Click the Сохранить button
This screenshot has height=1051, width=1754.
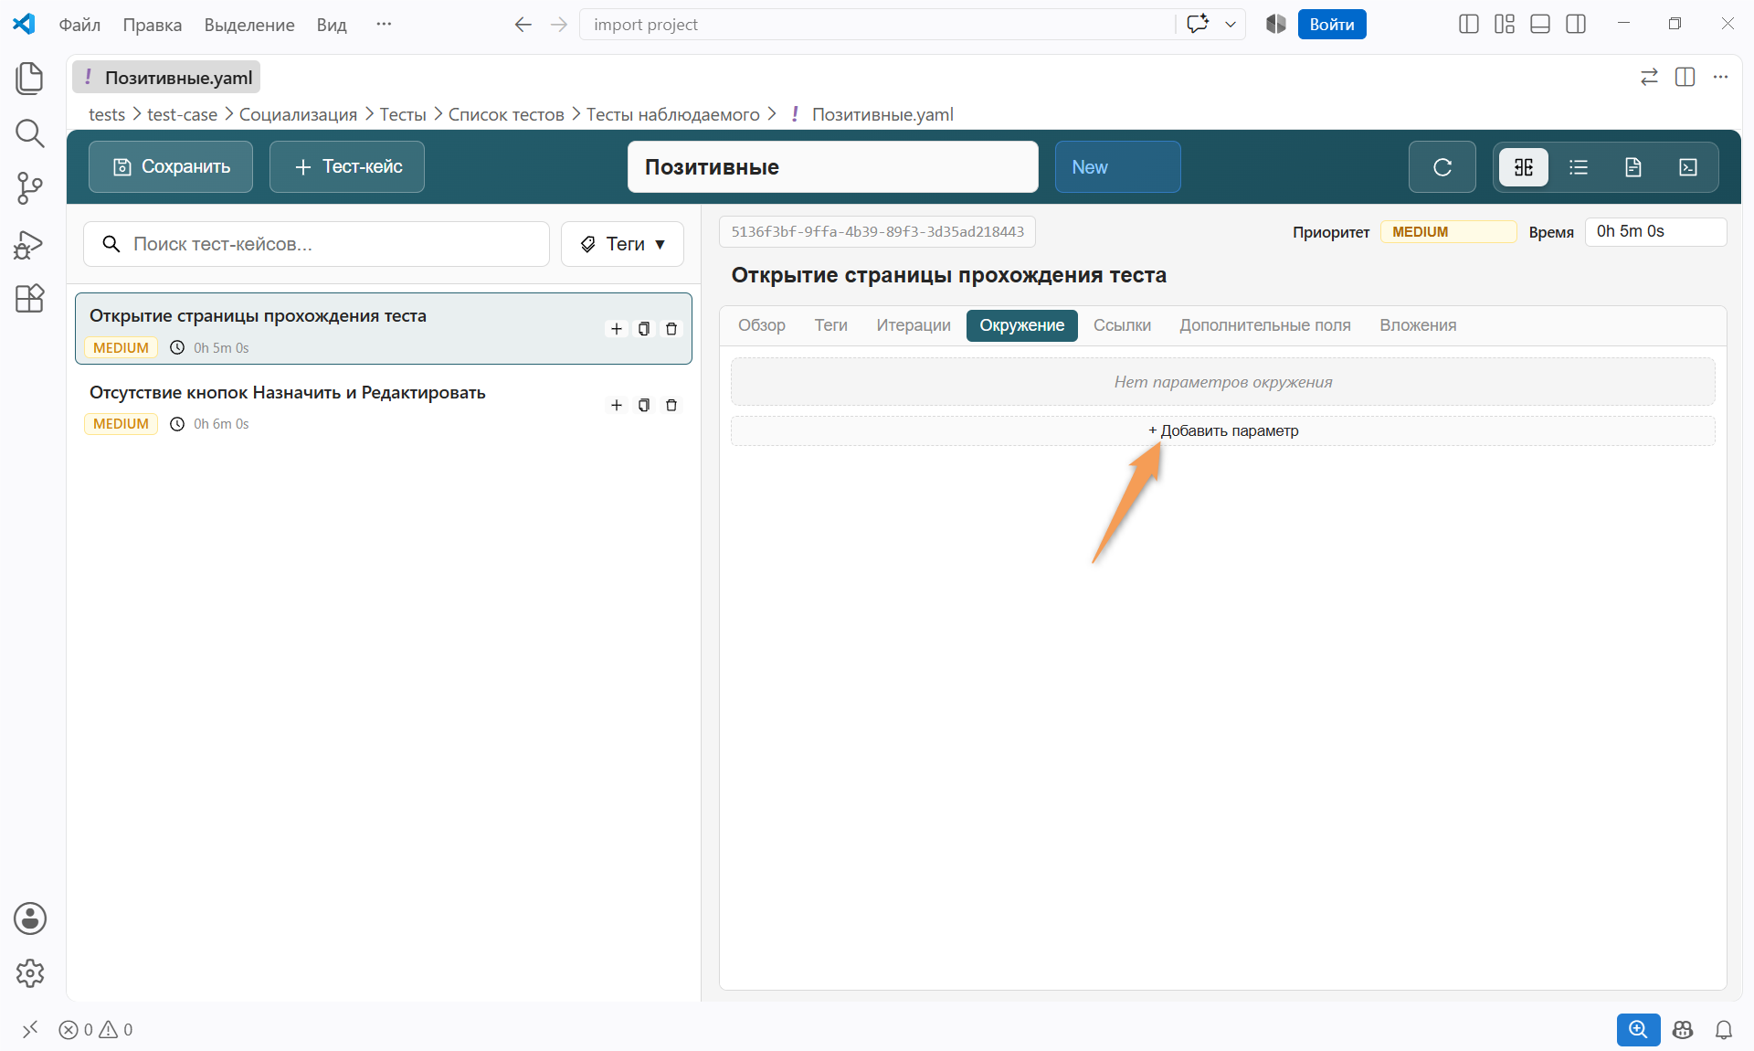pos(171,167)
